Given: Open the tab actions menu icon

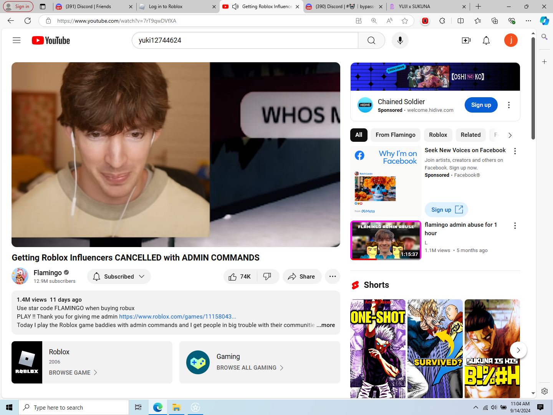Looking at the screenshot, I should [43, 7].
